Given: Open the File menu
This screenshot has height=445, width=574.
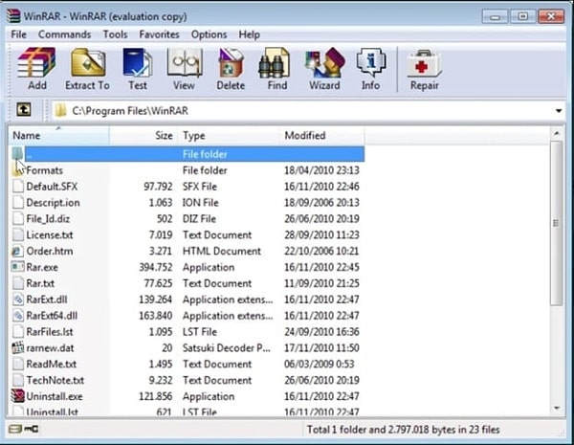Looking at the screenshot, I should coord(19,34).
